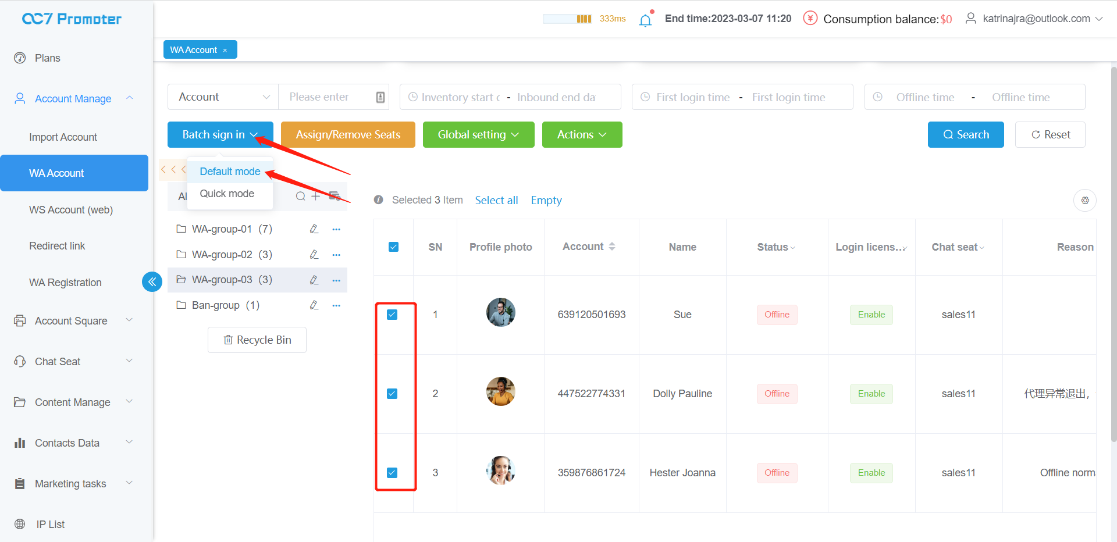Viewport: 1117px width, 542px height.
Task: Open more options for WA-group-02
Action: click(x=336, y=255)
